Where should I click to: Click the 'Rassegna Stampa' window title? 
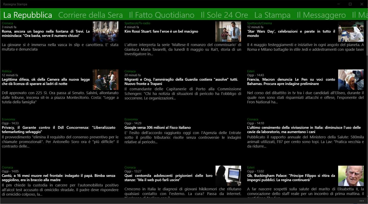(x=15, y=4)
